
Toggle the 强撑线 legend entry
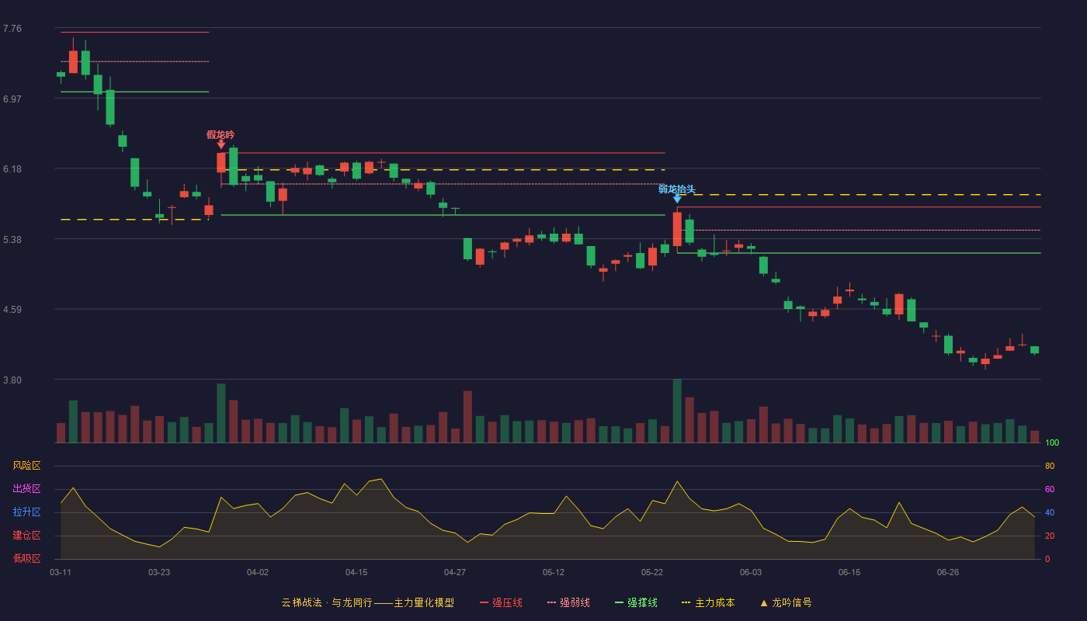[x=636, y=602]
